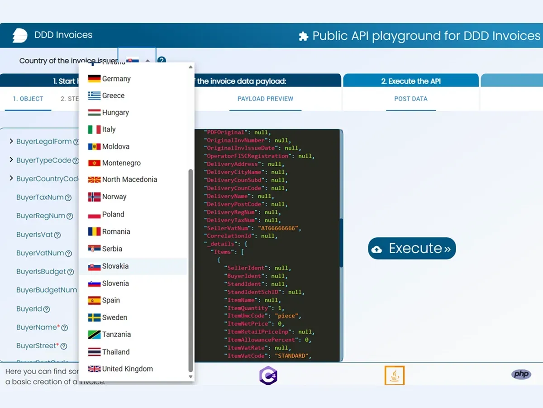Screen dimensions: 543x408
Task: Click the help icon beside the country selector
Action: [162, 61]
